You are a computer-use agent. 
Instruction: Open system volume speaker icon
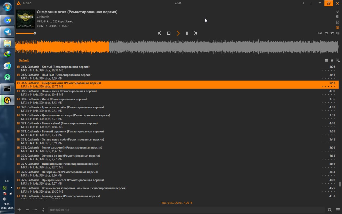point(5,199)
